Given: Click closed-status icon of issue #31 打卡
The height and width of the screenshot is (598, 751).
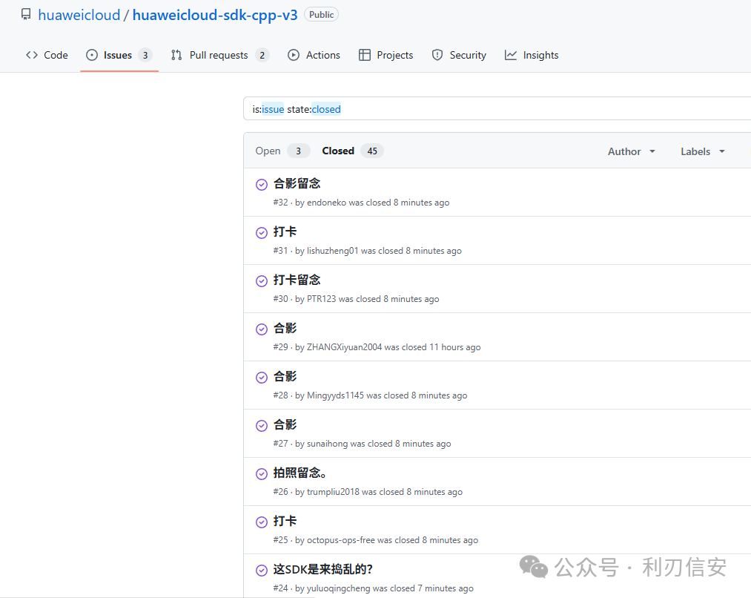Looking at the screenshot, I should (262, 233).
